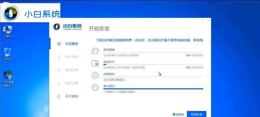Select the 在线重装 menu item

[x=72, y=44]
